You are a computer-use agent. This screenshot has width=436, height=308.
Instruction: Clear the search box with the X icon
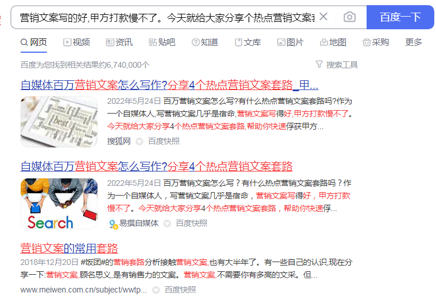pyautogui.click(x=324, y=17)
